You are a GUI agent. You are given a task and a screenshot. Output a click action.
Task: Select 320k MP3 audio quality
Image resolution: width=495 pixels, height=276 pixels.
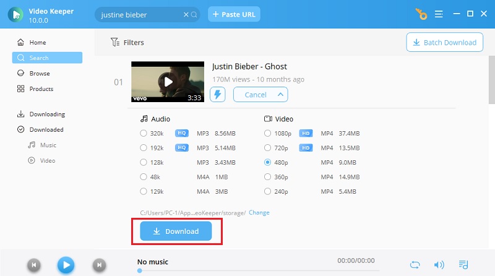tap(144, 133)
